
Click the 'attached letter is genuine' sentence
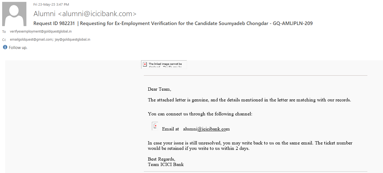pyautogui.click(x=249, y=100)
